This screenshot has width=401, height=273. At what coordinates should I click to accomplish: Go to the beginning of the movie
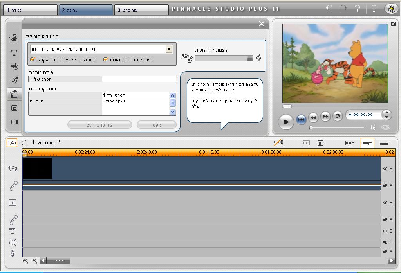[x=301, y=119]
